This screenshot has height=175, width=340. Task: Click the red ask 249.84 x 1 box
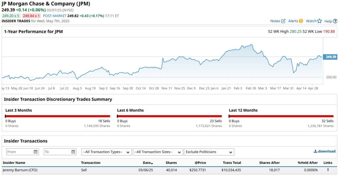coord(32,16)
